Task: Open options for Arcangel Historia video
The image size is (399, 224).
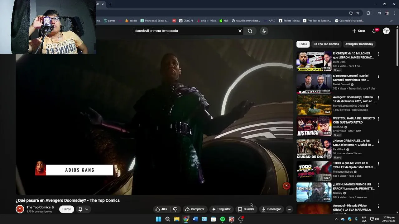Action: tap(378, 206)
